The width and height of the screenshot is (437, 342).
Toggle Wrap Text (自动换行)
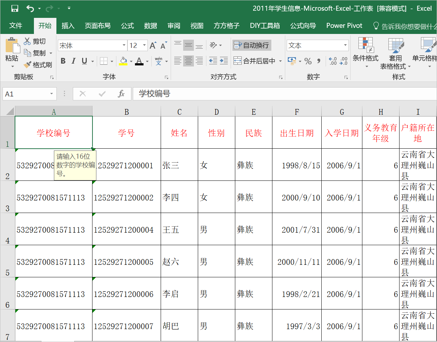click(x=252, y=45)
